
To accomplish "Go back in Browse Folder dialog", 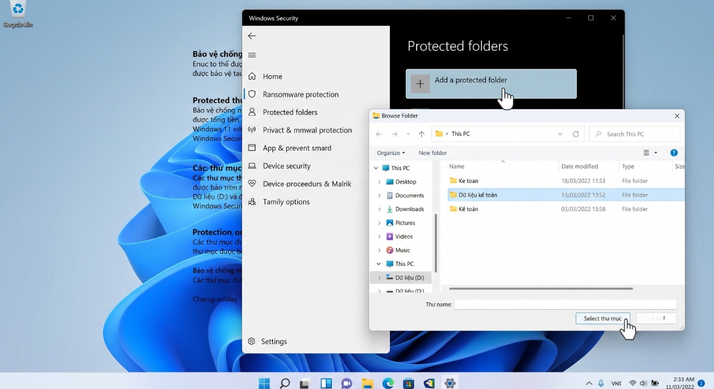I will [379, 134].
